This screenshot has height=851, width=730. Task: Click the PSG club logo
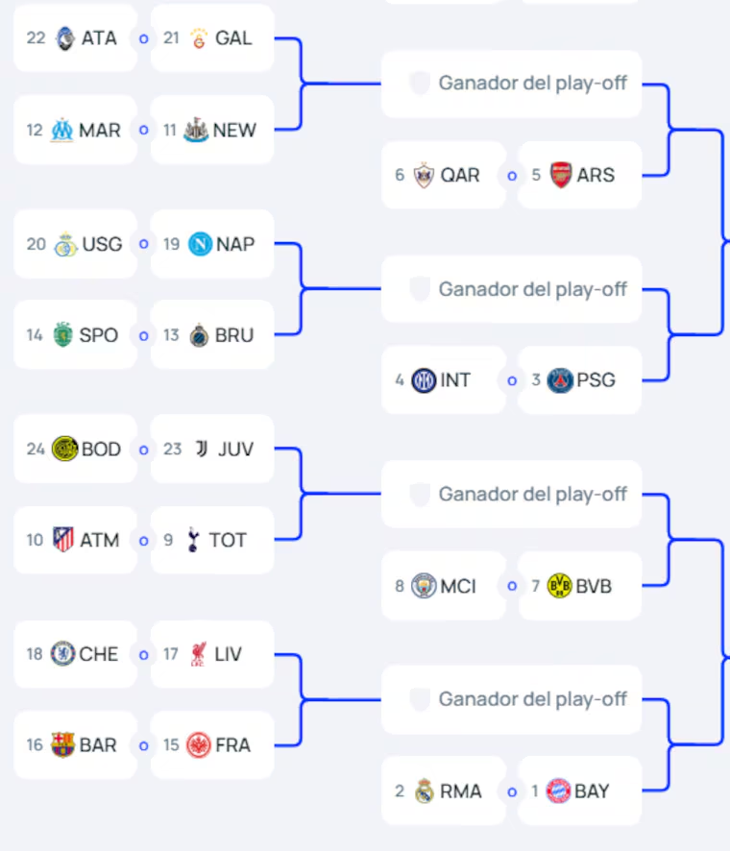560,380
